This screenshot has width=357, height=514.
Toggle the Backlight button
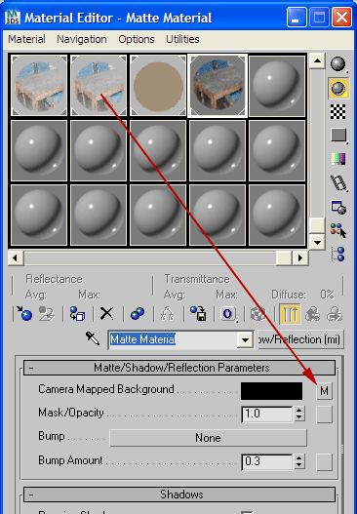(x=338, y=88)
